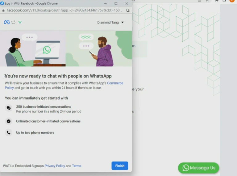Screen dimensions: 237x176
Task: Click the Facebook favicon in title bar
Action: [x=2, y=3]
